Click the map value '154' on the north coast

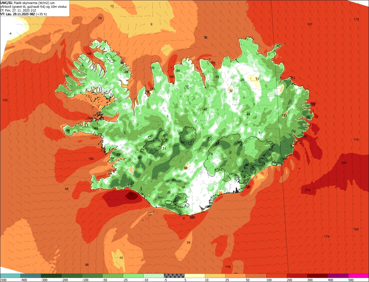(213, 63)
